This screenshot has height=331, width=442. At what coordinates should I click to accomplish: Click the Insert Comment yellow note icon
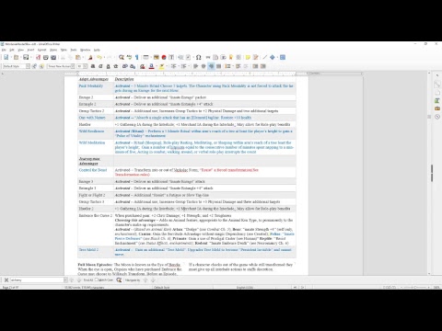[248, 57]
